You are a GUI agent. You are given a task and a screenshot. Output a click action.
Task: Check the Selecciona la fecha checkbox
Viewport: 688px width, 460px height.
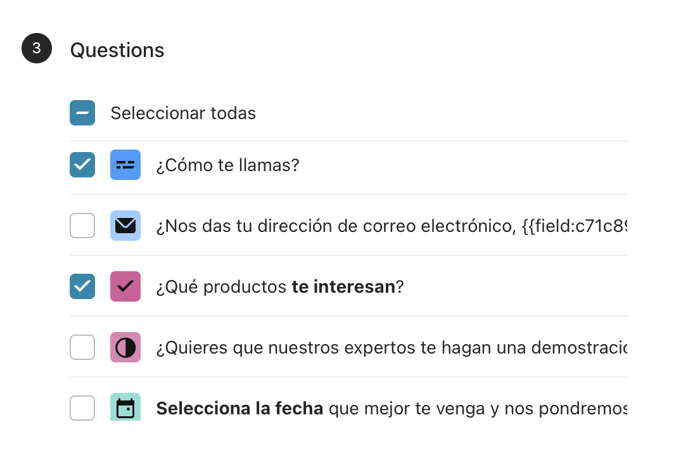click(82, 408)
